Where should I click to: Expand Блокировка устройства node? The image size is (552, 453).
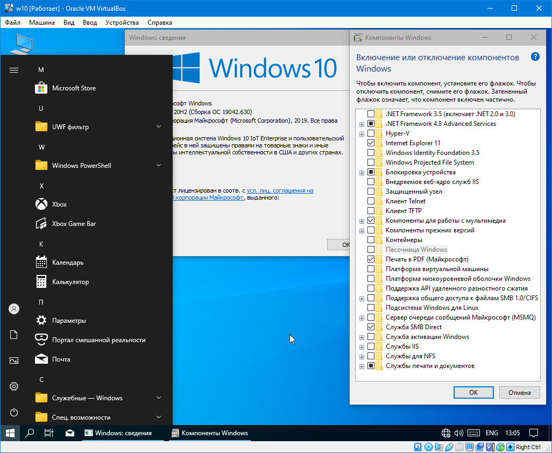point(362,173)
